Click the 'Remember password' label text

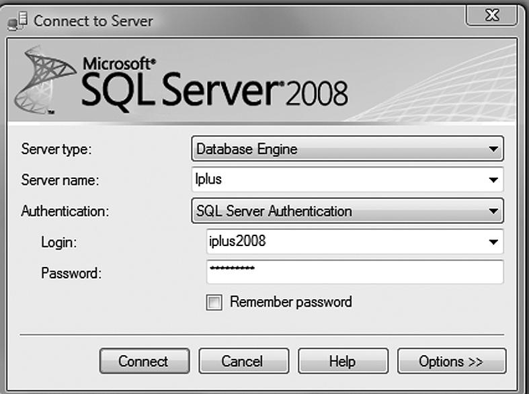click(x=291, y=302)
